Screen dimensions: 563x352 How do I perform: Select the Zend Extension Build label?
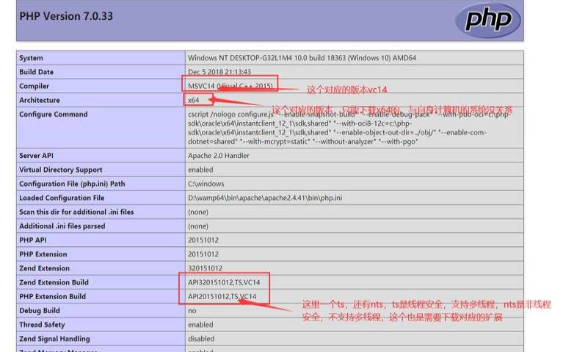pyautogui.click(x=54, y=282)
